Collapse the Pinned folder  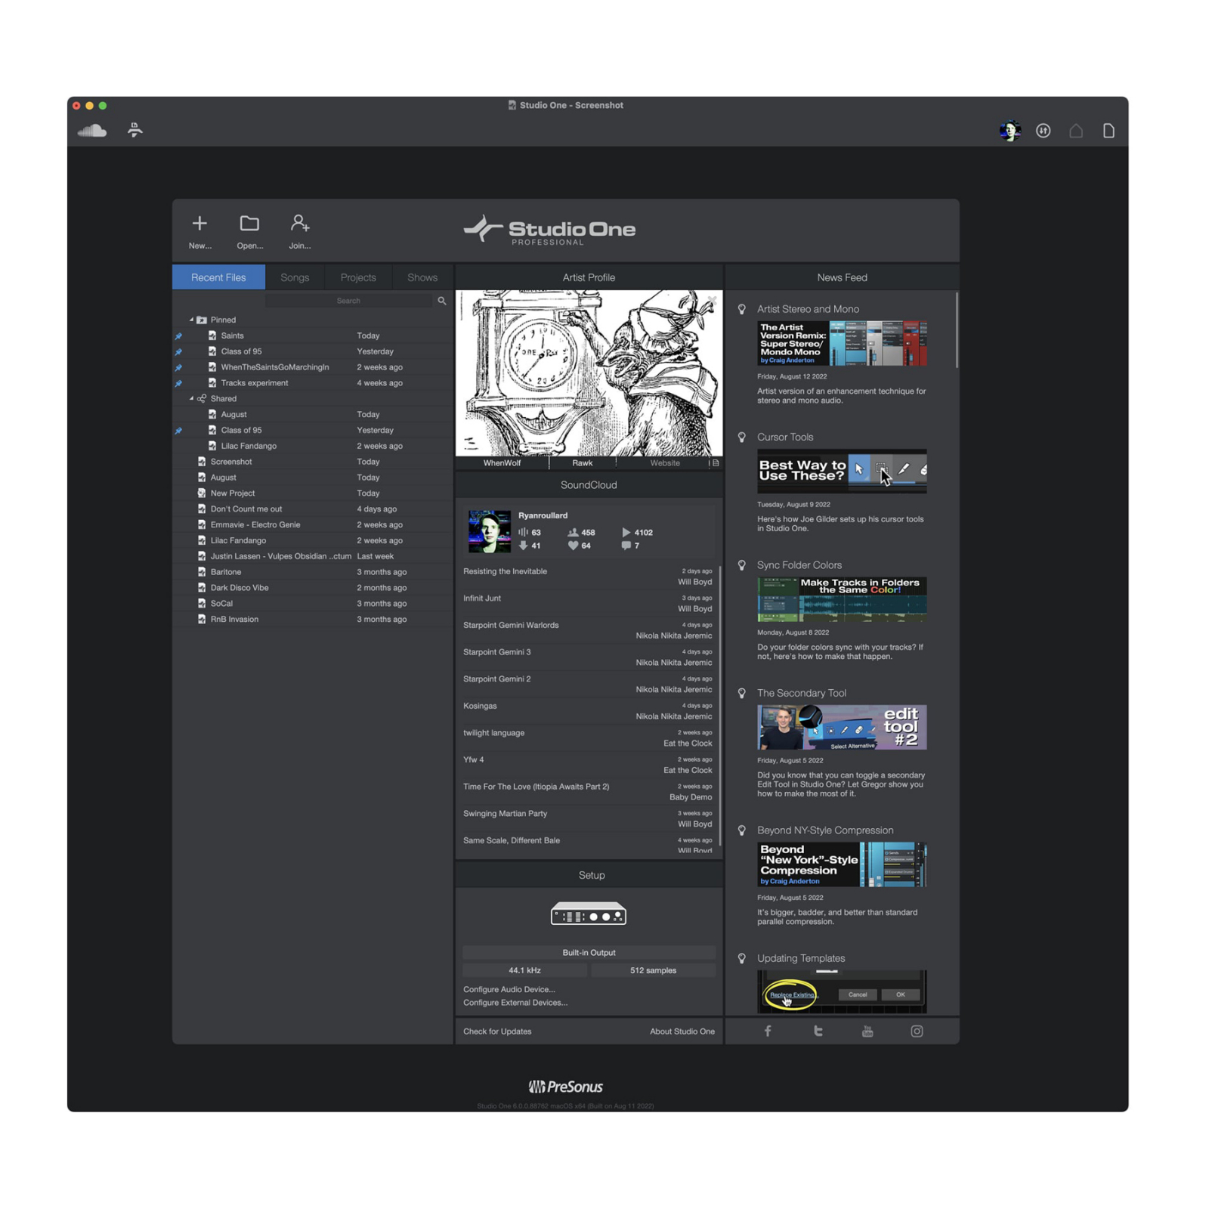pos(191,320)
